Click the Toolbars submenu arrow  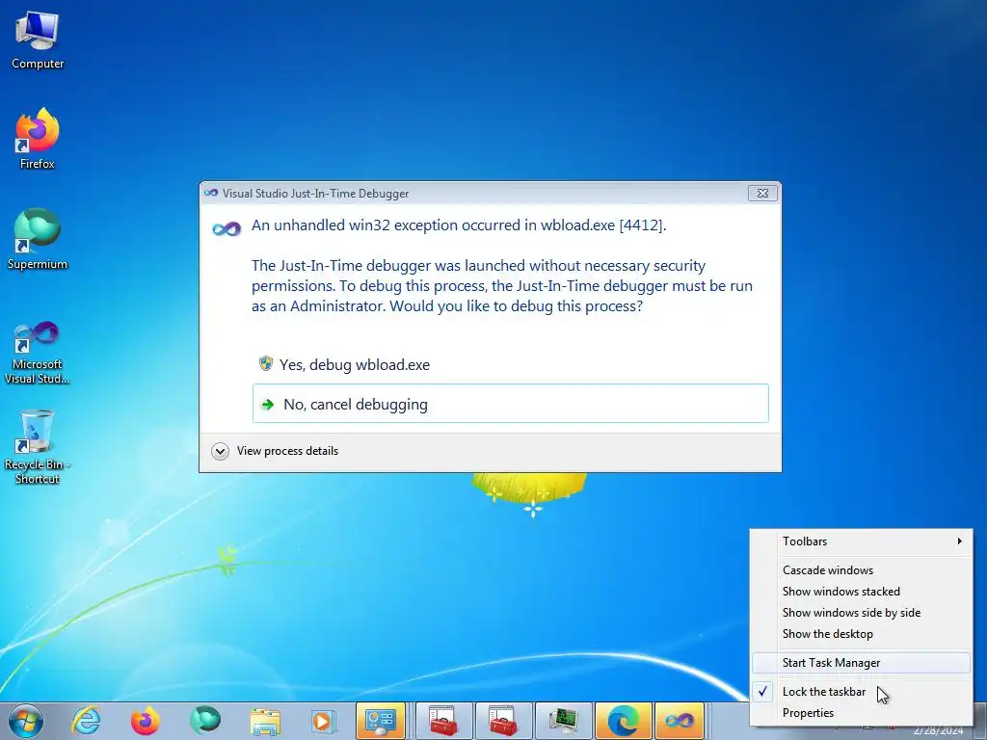click(959, 542)
